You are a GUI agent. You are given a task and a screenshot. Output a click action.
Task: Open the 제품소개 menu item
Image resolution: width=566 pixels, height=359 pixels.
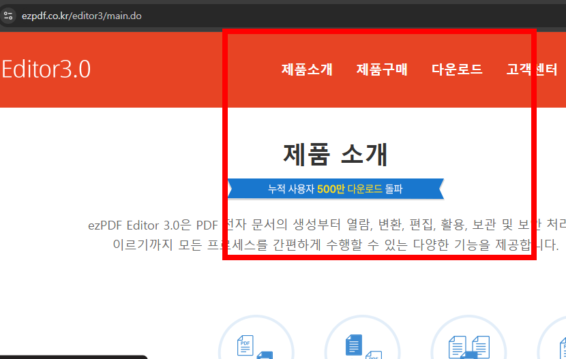(x=307, y=69)
